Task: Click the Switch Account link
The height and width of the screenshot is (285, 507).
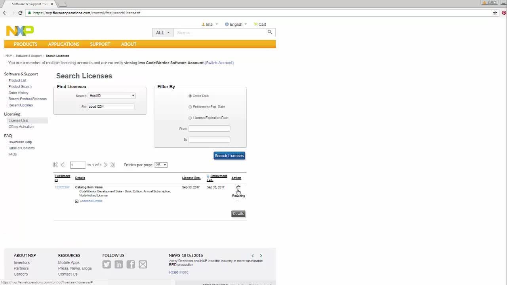Action: pos(219,63)
